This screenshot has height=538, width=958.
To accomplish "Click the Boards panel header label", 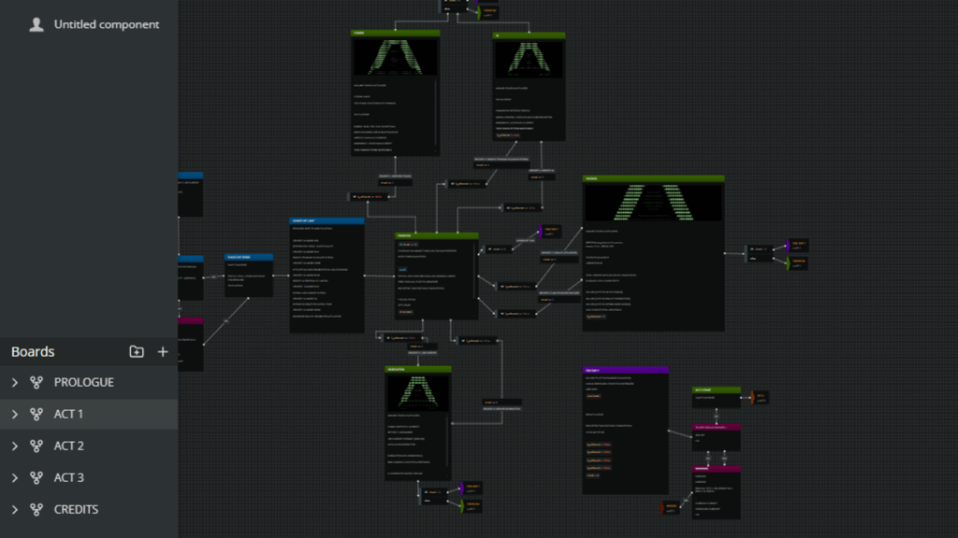I will click(33, 352).
